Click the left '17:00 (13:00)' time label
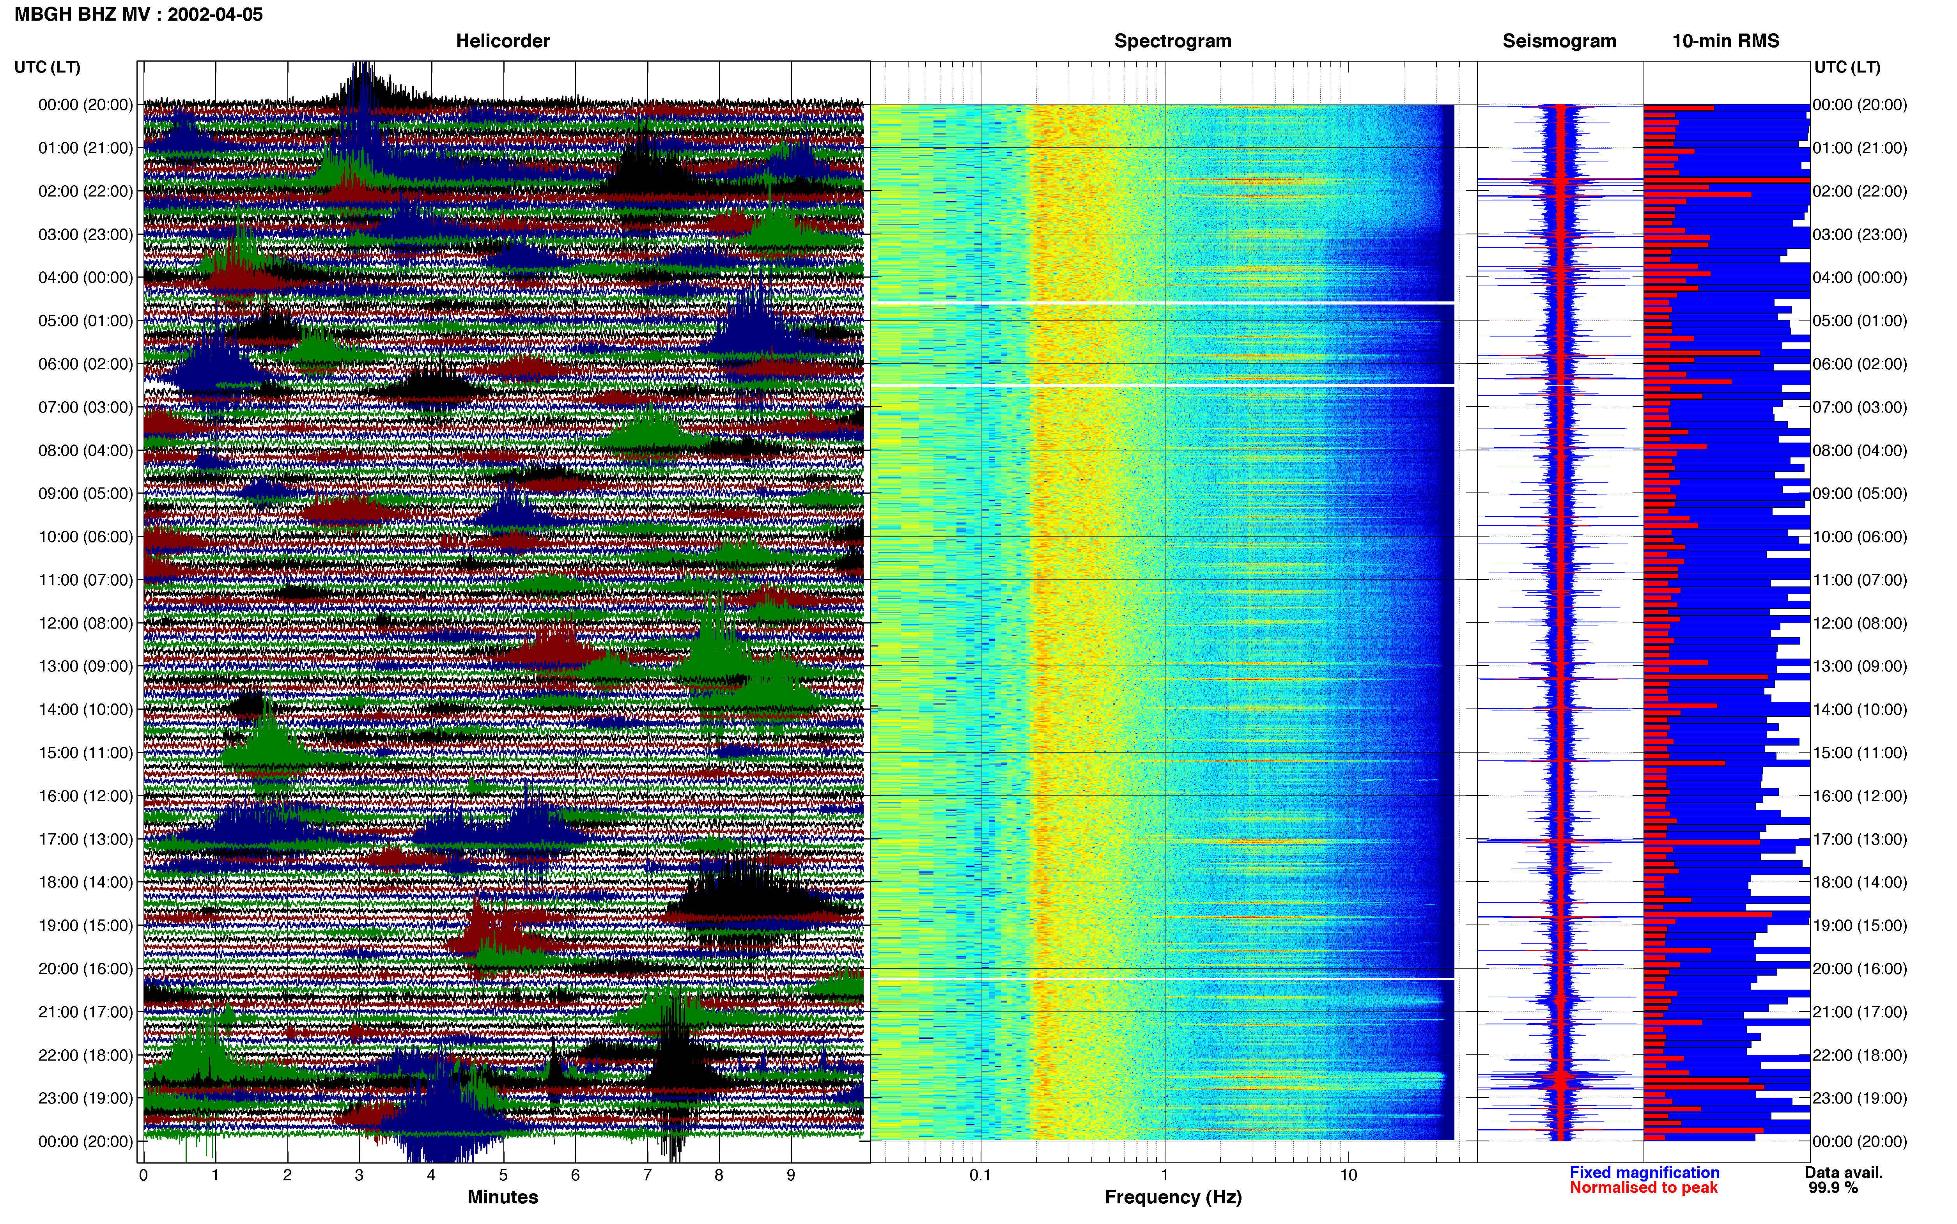 pos(86,840)
